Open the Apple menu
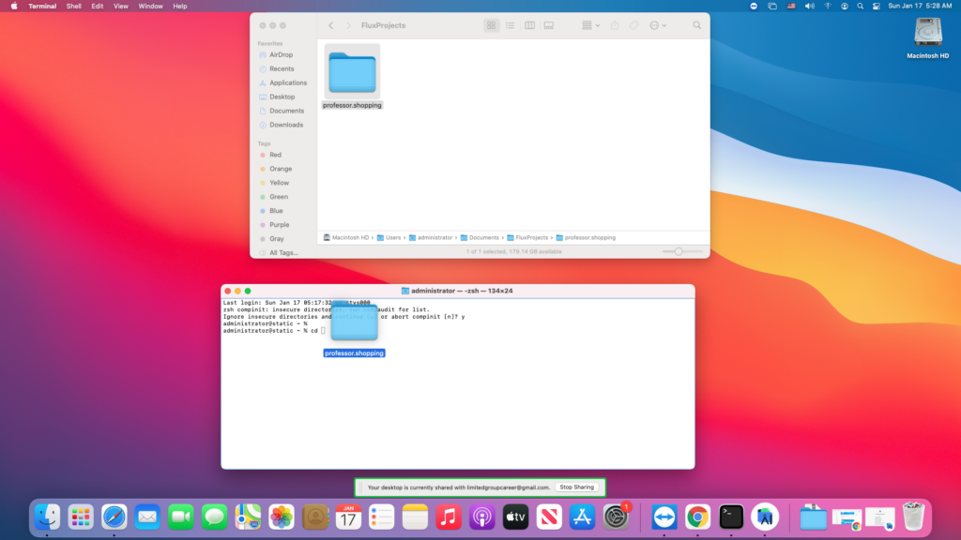The image size is (961, 540). coord(14,7)
